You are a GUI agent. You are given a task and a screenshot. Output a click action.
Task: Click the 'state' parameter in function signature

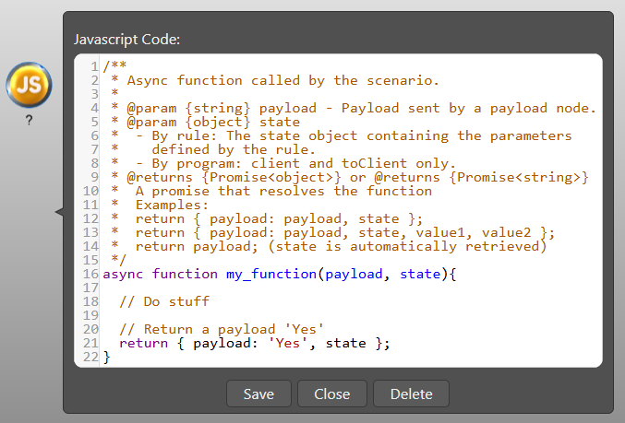[420, 274]
